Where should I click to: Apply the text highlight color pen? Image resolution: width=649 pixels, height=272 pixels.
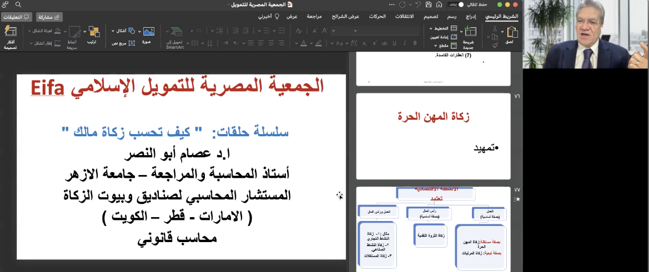tap(319, 43)
